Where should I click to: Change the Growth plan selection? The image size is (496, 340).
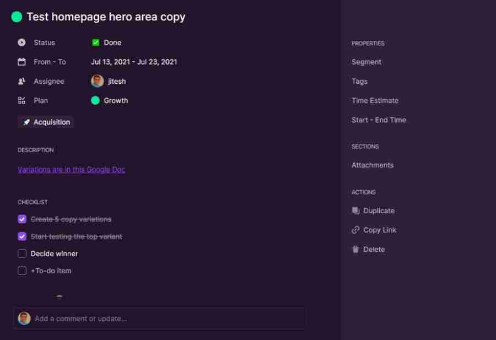(x=110, y=101)
